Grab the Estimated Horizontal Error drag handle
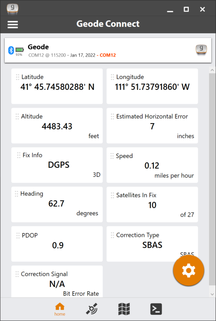Image resolution: width=216 pixels, height=321 pixels. tap(112, 117)
